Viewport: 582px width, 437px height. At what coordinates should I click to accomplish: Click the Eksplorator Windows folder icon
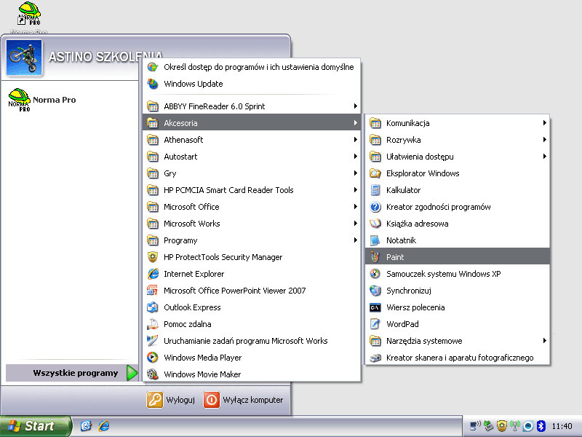[x=375, y=173]
